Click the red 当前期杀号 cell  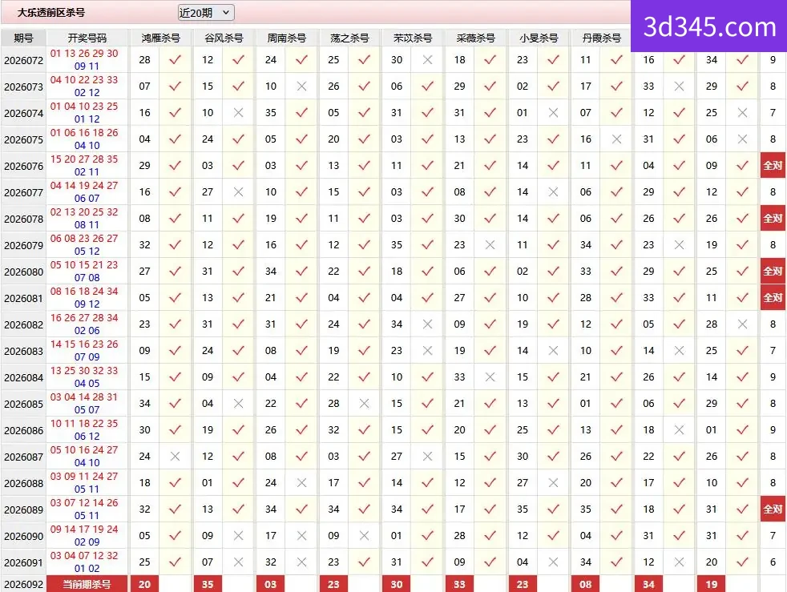tap(87, 585)
